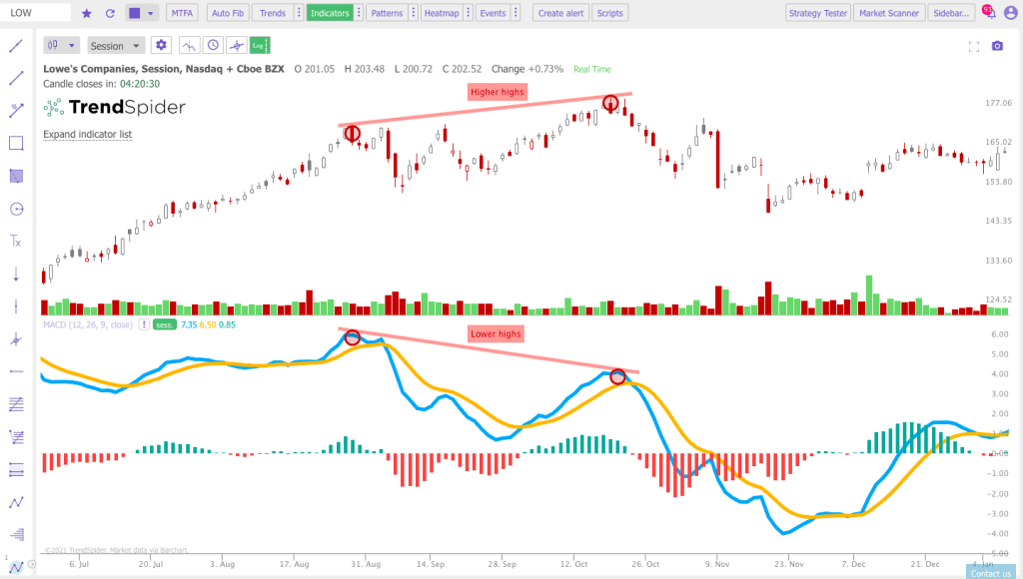Select the ray line drawing tool
This screenshot has height=579, width=1023.
[x=16, y=78]
